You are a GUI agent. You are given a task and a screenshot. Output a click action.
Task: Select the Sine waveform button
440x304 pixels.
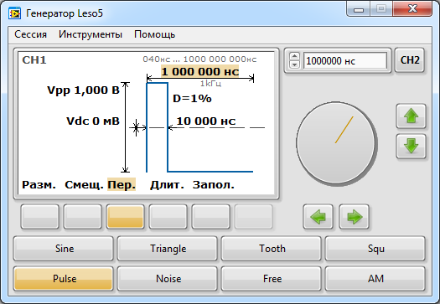tap(64, 249)
